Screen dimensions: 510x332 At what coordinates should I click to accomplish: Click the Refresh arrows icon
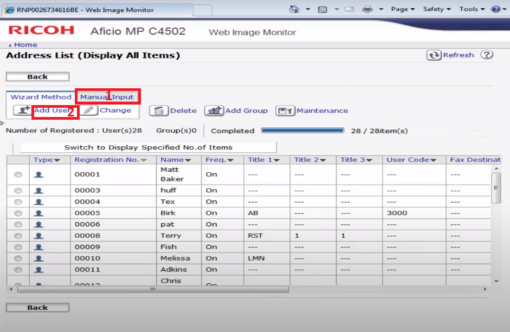pos(434,55)
